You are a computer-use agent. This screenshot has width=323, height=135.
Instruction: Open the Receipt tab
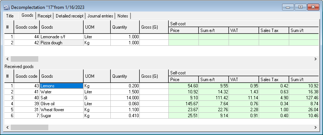tap(45, 16)
